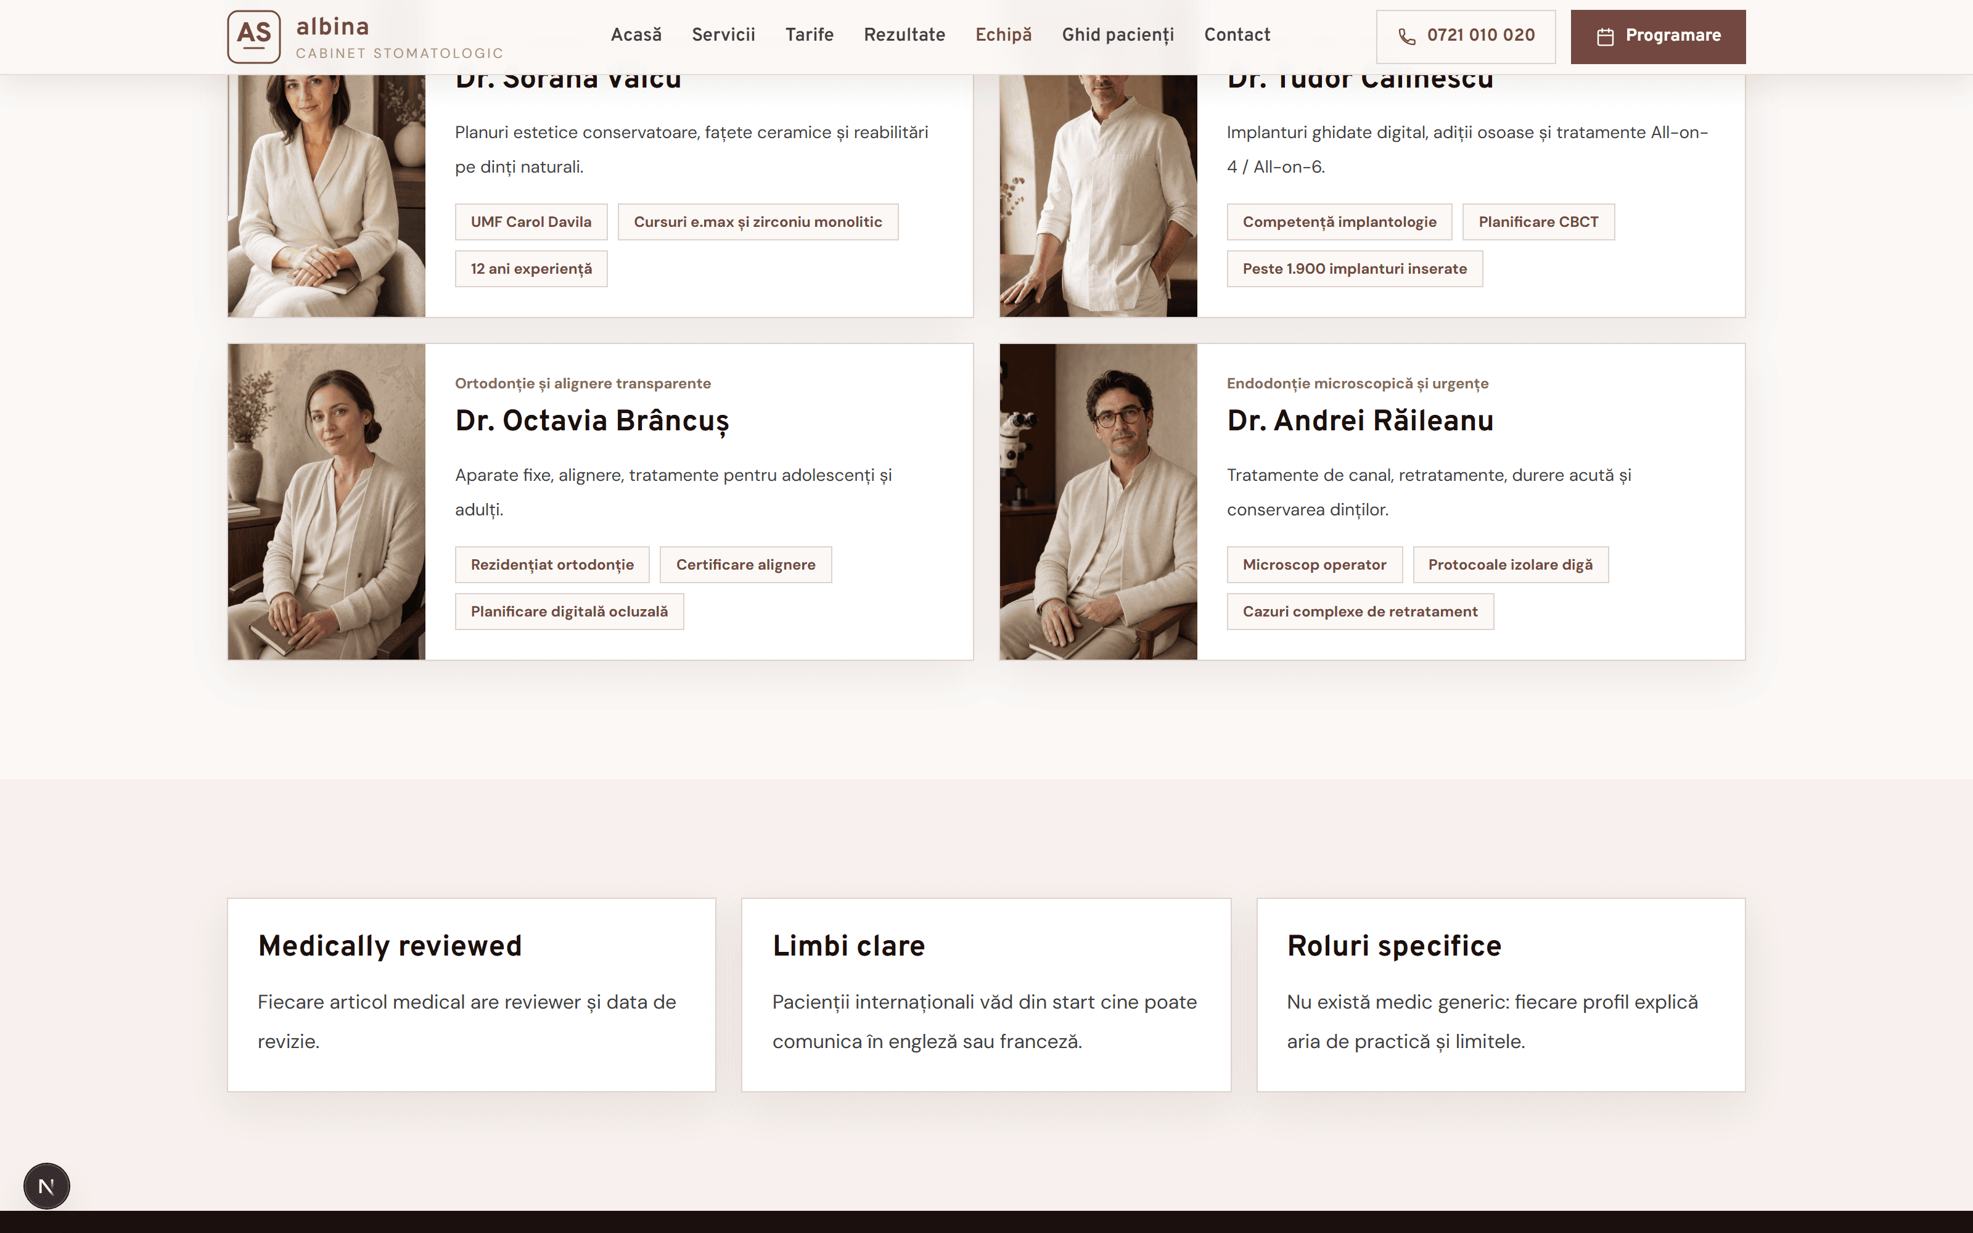This screenshot has height=1233, width=1973.
Task: Open the Dr. Andrei Răileanu name heading
Action: [1360, 421]
